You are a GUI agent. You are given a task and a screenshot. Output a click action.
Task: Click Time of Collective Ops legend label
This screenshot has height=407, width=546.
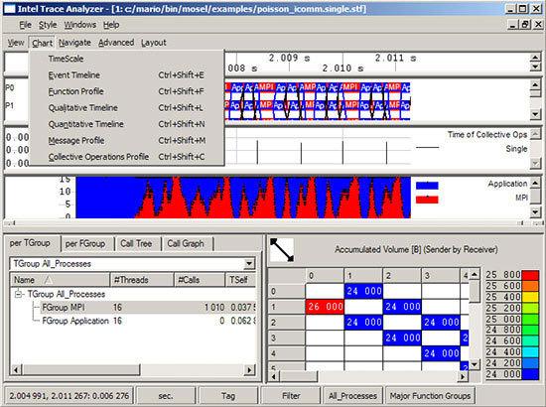tap(487, 134)
